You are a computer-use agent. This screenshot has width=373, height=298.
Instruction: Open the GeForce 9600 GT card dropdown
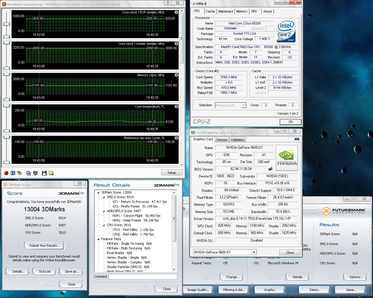pyautogui.click(x=254, y=252)
